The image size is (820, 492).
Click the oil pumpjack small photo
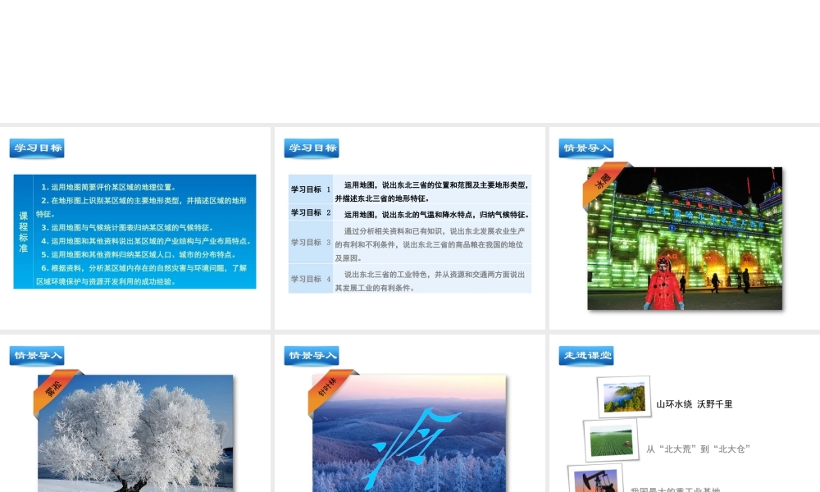click(596, 479)
